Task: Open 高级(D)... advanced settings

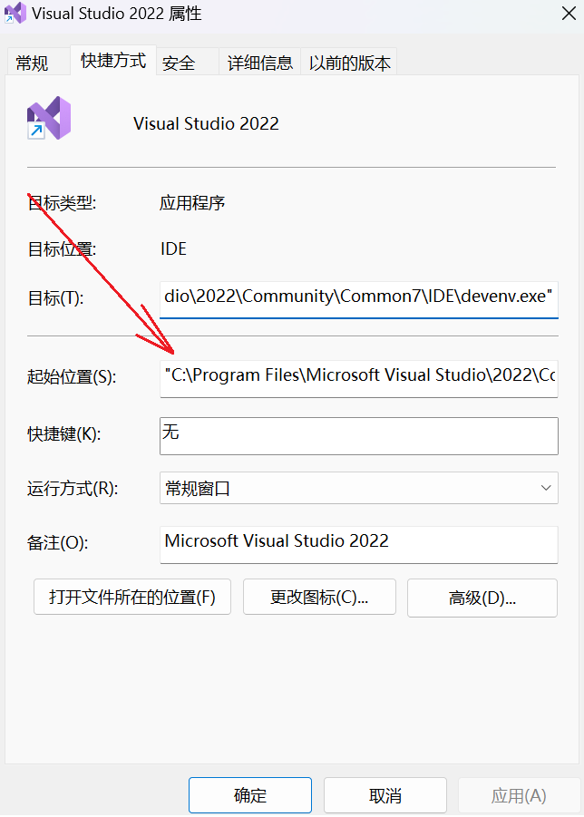Action: [482, 598]
